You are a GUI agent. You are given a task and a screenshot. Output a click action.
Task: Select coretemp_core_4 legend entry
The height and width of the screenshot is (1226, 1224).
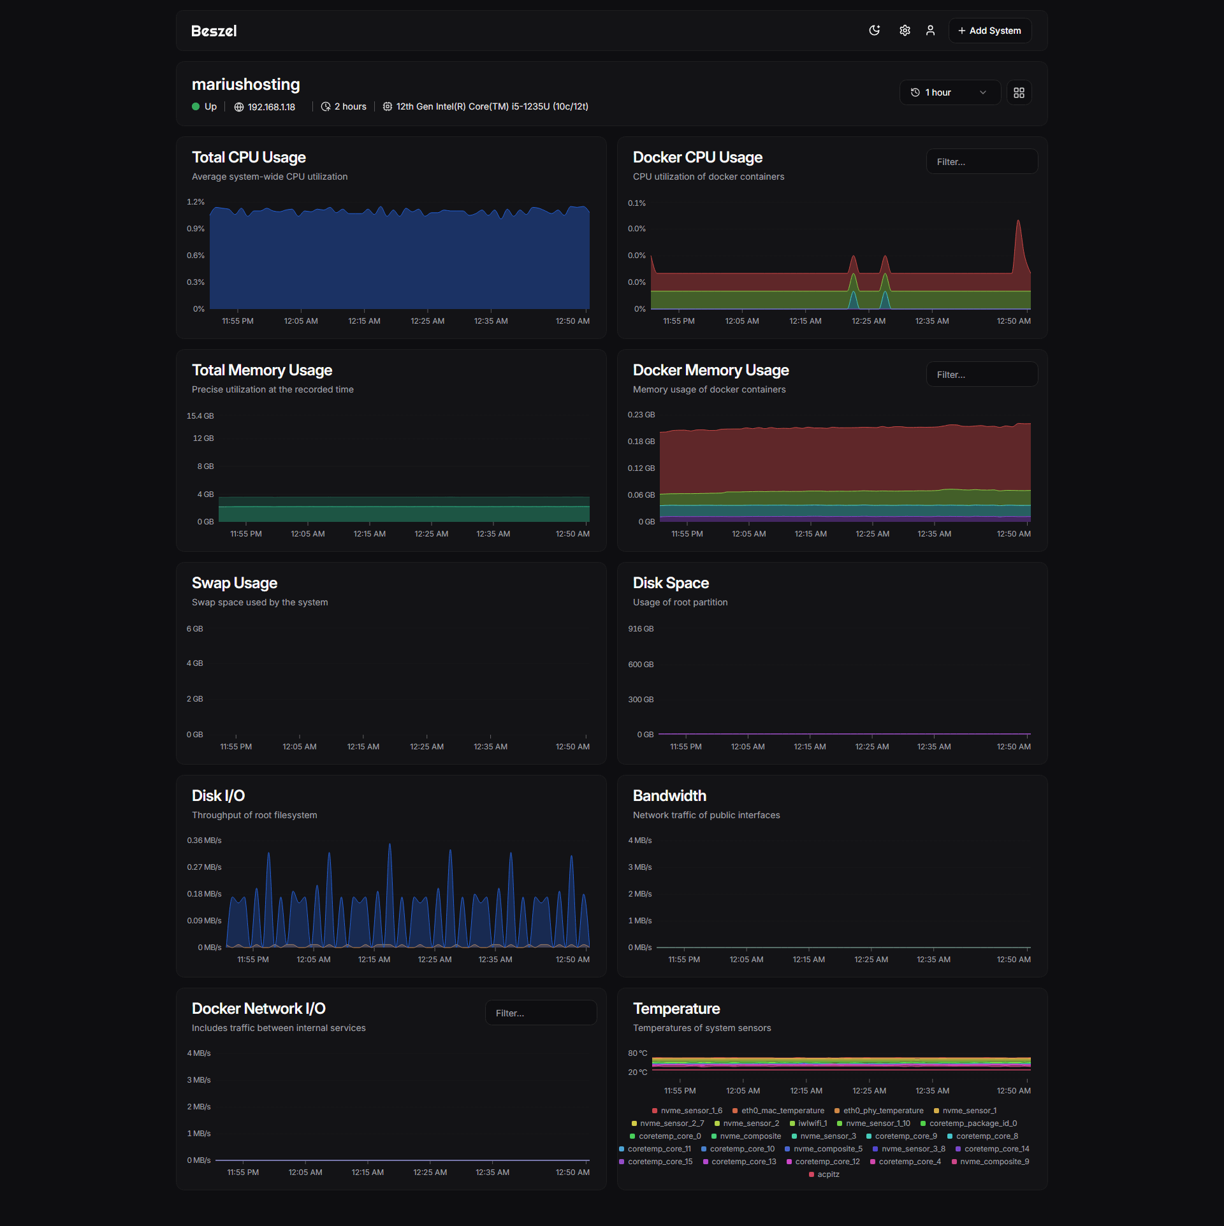(x=905, y=1162)
